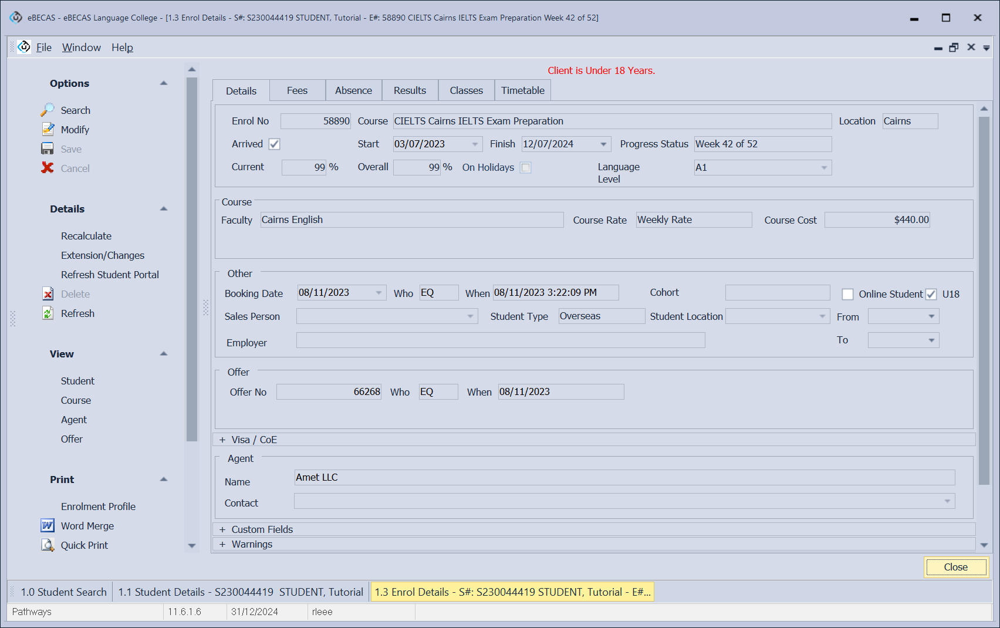Enable the On Holidays checkbox
The width and height of the screenshot is (1000, 628).
(526, 168)
